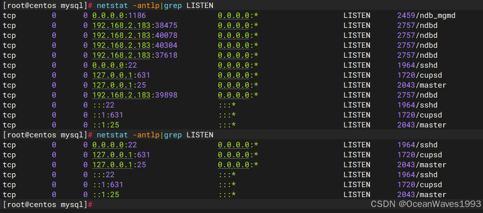The image size is (483, 213).
Task: Click LISTEN in the port 40078 row
Action: (x=357, y=35)
